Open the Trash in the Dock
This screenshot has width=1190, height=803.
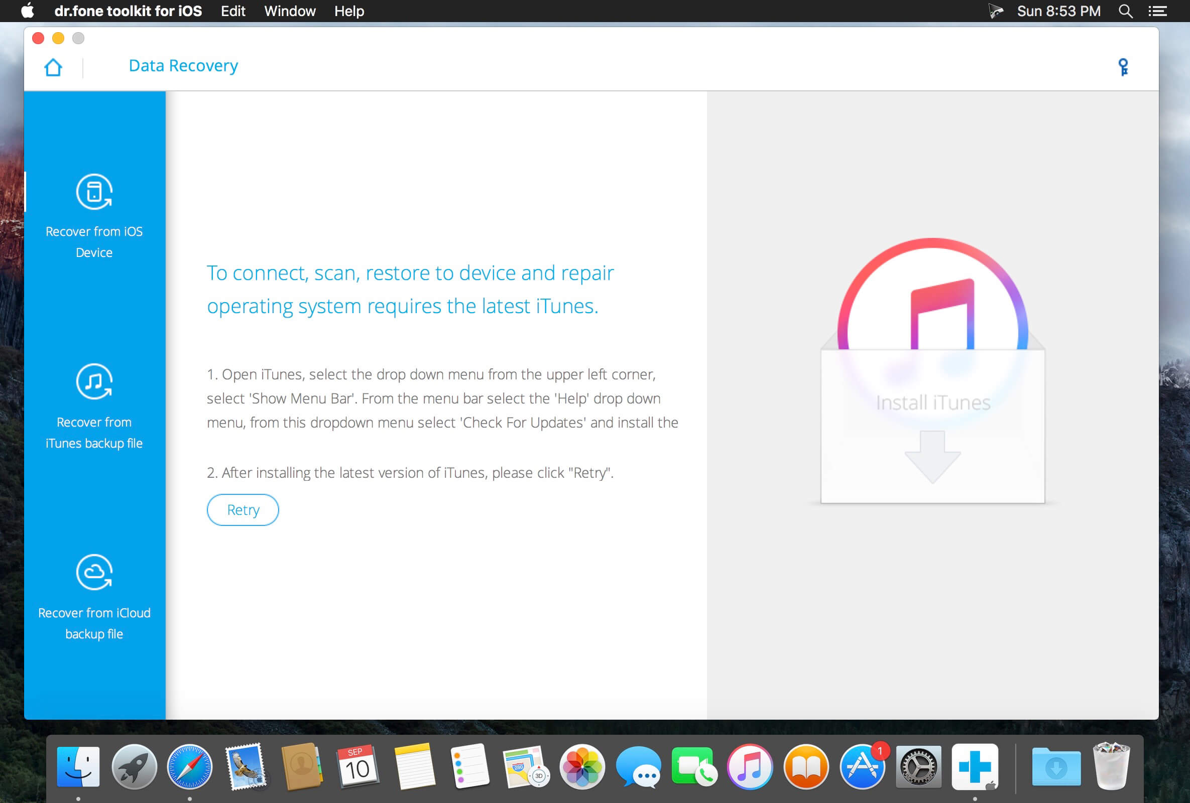click(x=1111, y=767)
